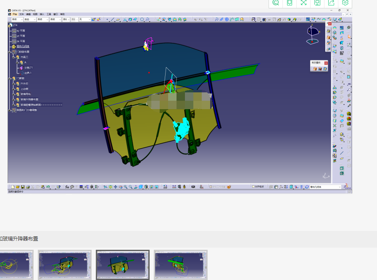Screen dimensions: 377x280
Task: Expand the 侧围和门分缝调整 tree node
Action: (10, 110)
